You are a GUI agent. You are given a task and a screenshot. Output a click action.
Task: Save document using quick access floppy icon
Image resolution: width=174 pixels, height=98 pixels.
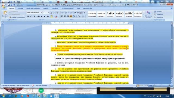tap(9, 5)
